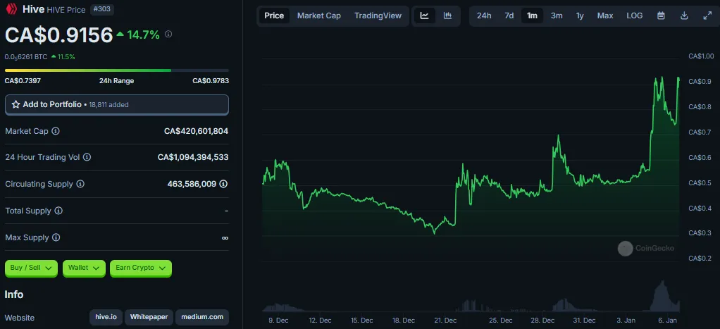Show Market Cap info tooltip icon
This screenshot has height=329, width=720.
[x=55, y=131]
